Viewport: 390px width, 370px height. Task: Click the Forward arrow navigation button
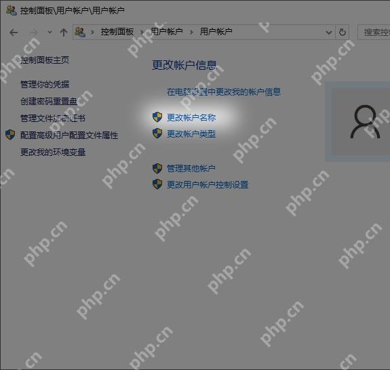[34, 33]
